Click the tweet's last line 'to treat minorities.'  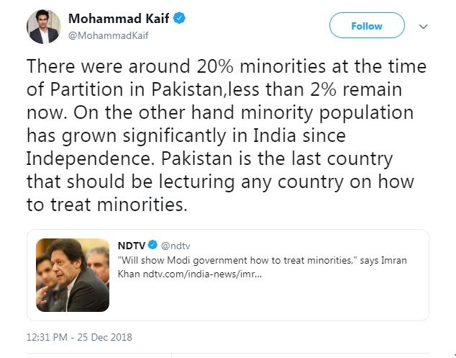tap(106, 204)
